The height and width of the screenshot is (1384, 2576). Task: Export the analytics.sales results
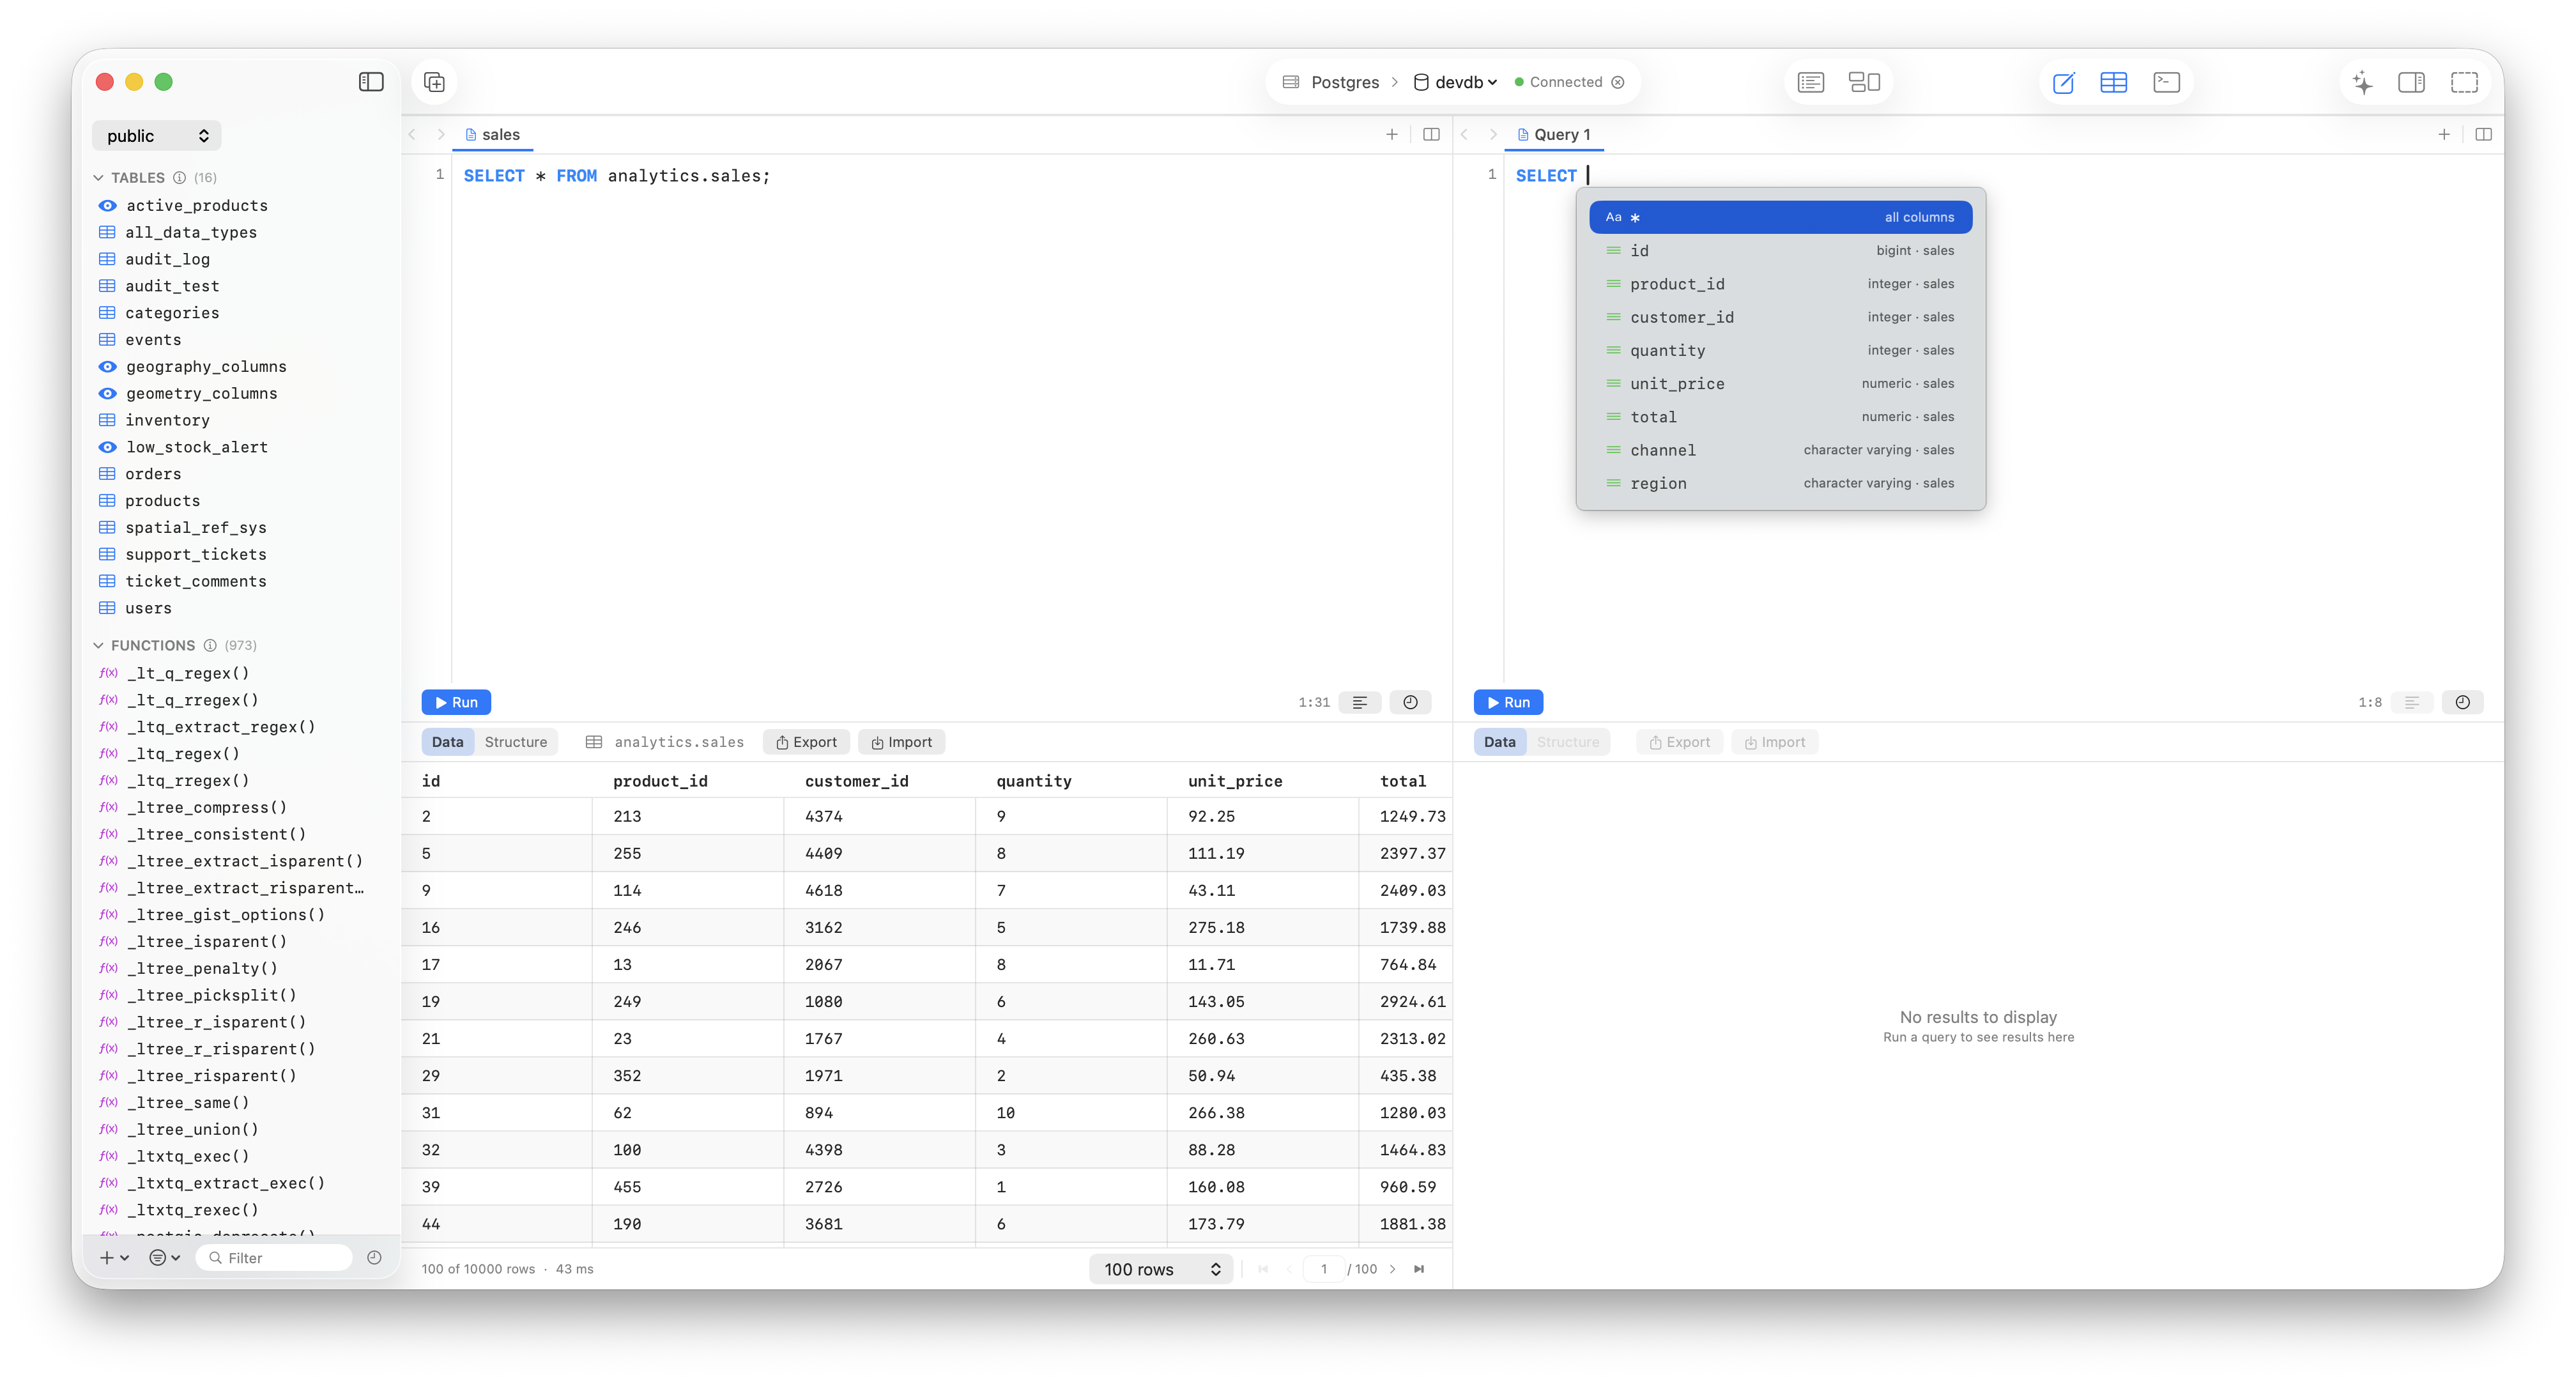pyautogui.click(x=806, y=742)
